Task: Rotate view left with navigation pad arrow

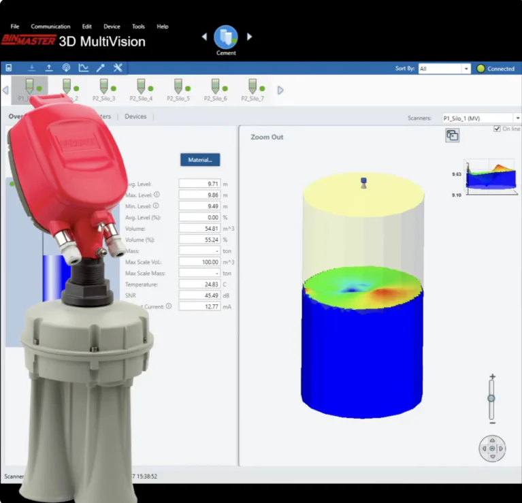Action: [485, 449]
